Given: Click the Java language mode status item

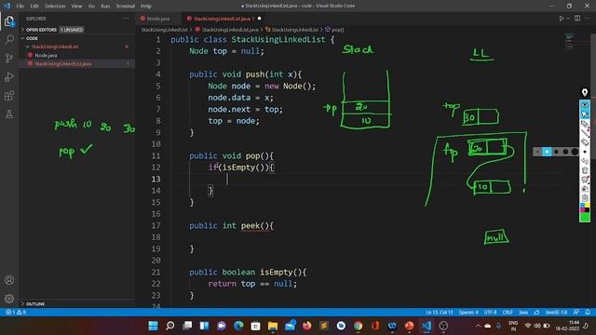Looking at the screenshot, I should point(523,313).
